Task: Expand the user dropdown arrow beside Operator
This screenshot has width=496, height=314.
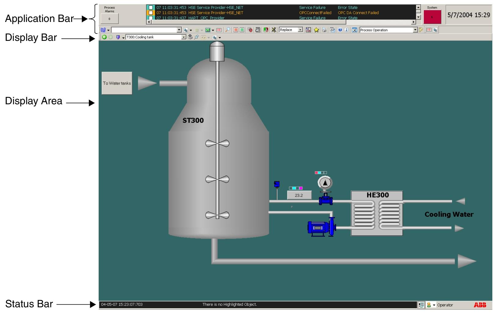Action: tap(434, 305)
